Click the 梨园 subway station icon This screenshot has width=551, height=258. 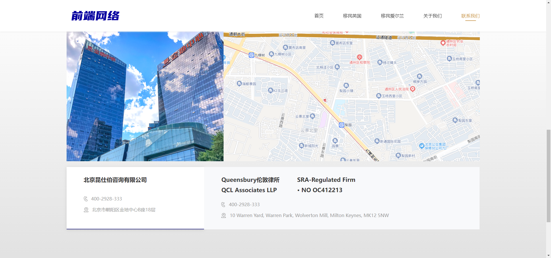click(342, 125)
